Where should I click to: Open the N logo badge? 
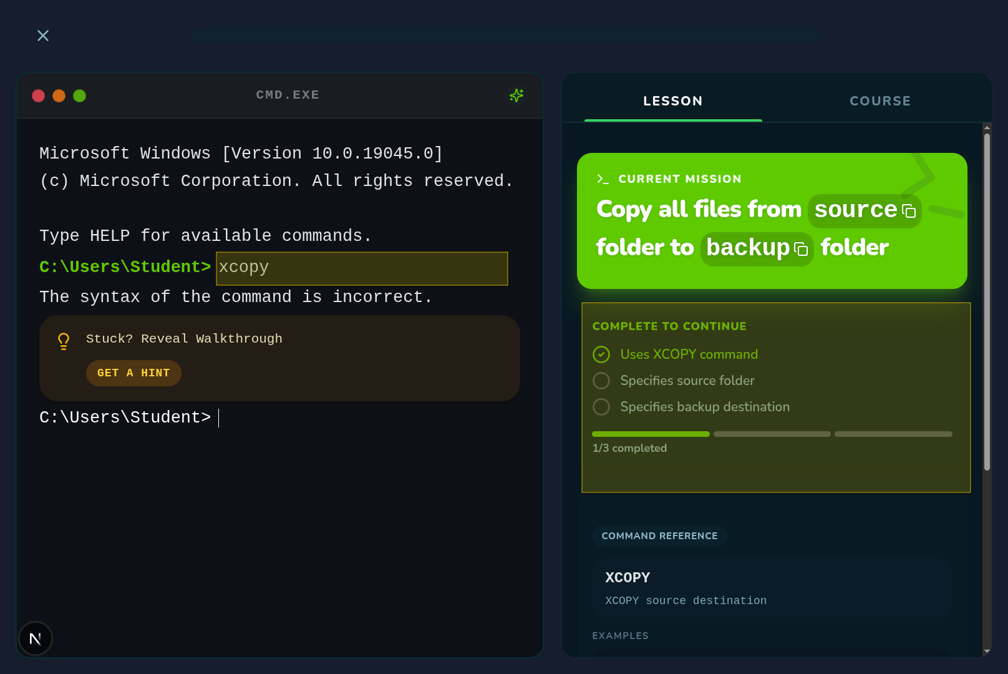36,638
